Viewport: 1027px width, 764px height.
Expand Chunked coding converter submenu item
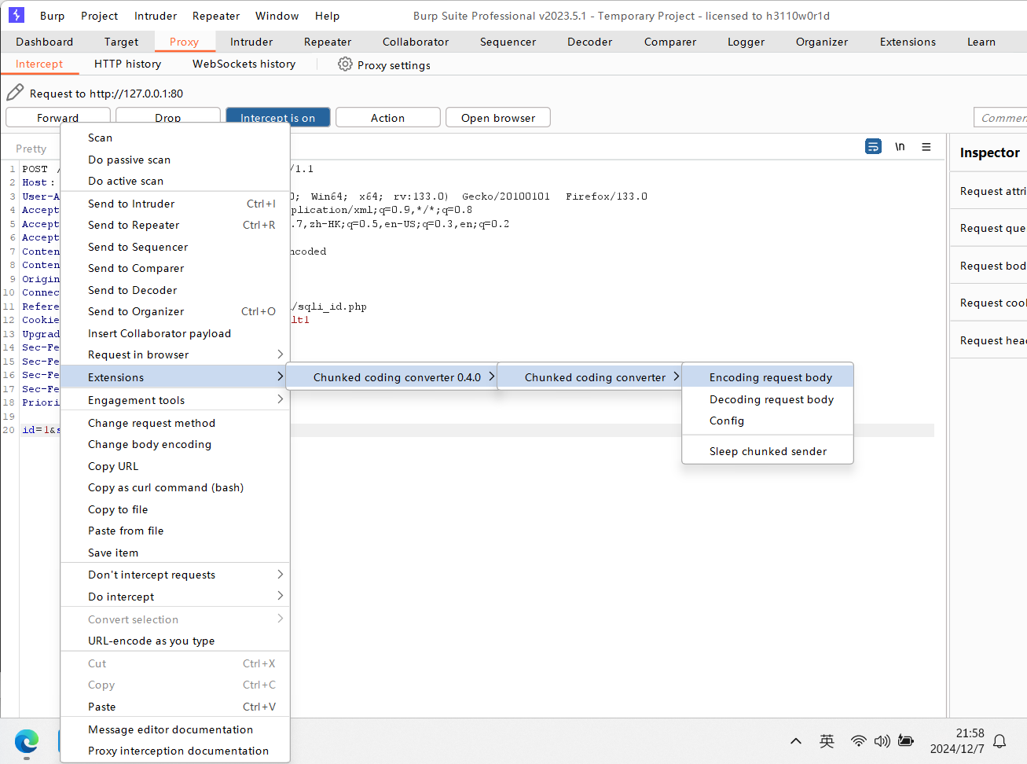[589, 377]
